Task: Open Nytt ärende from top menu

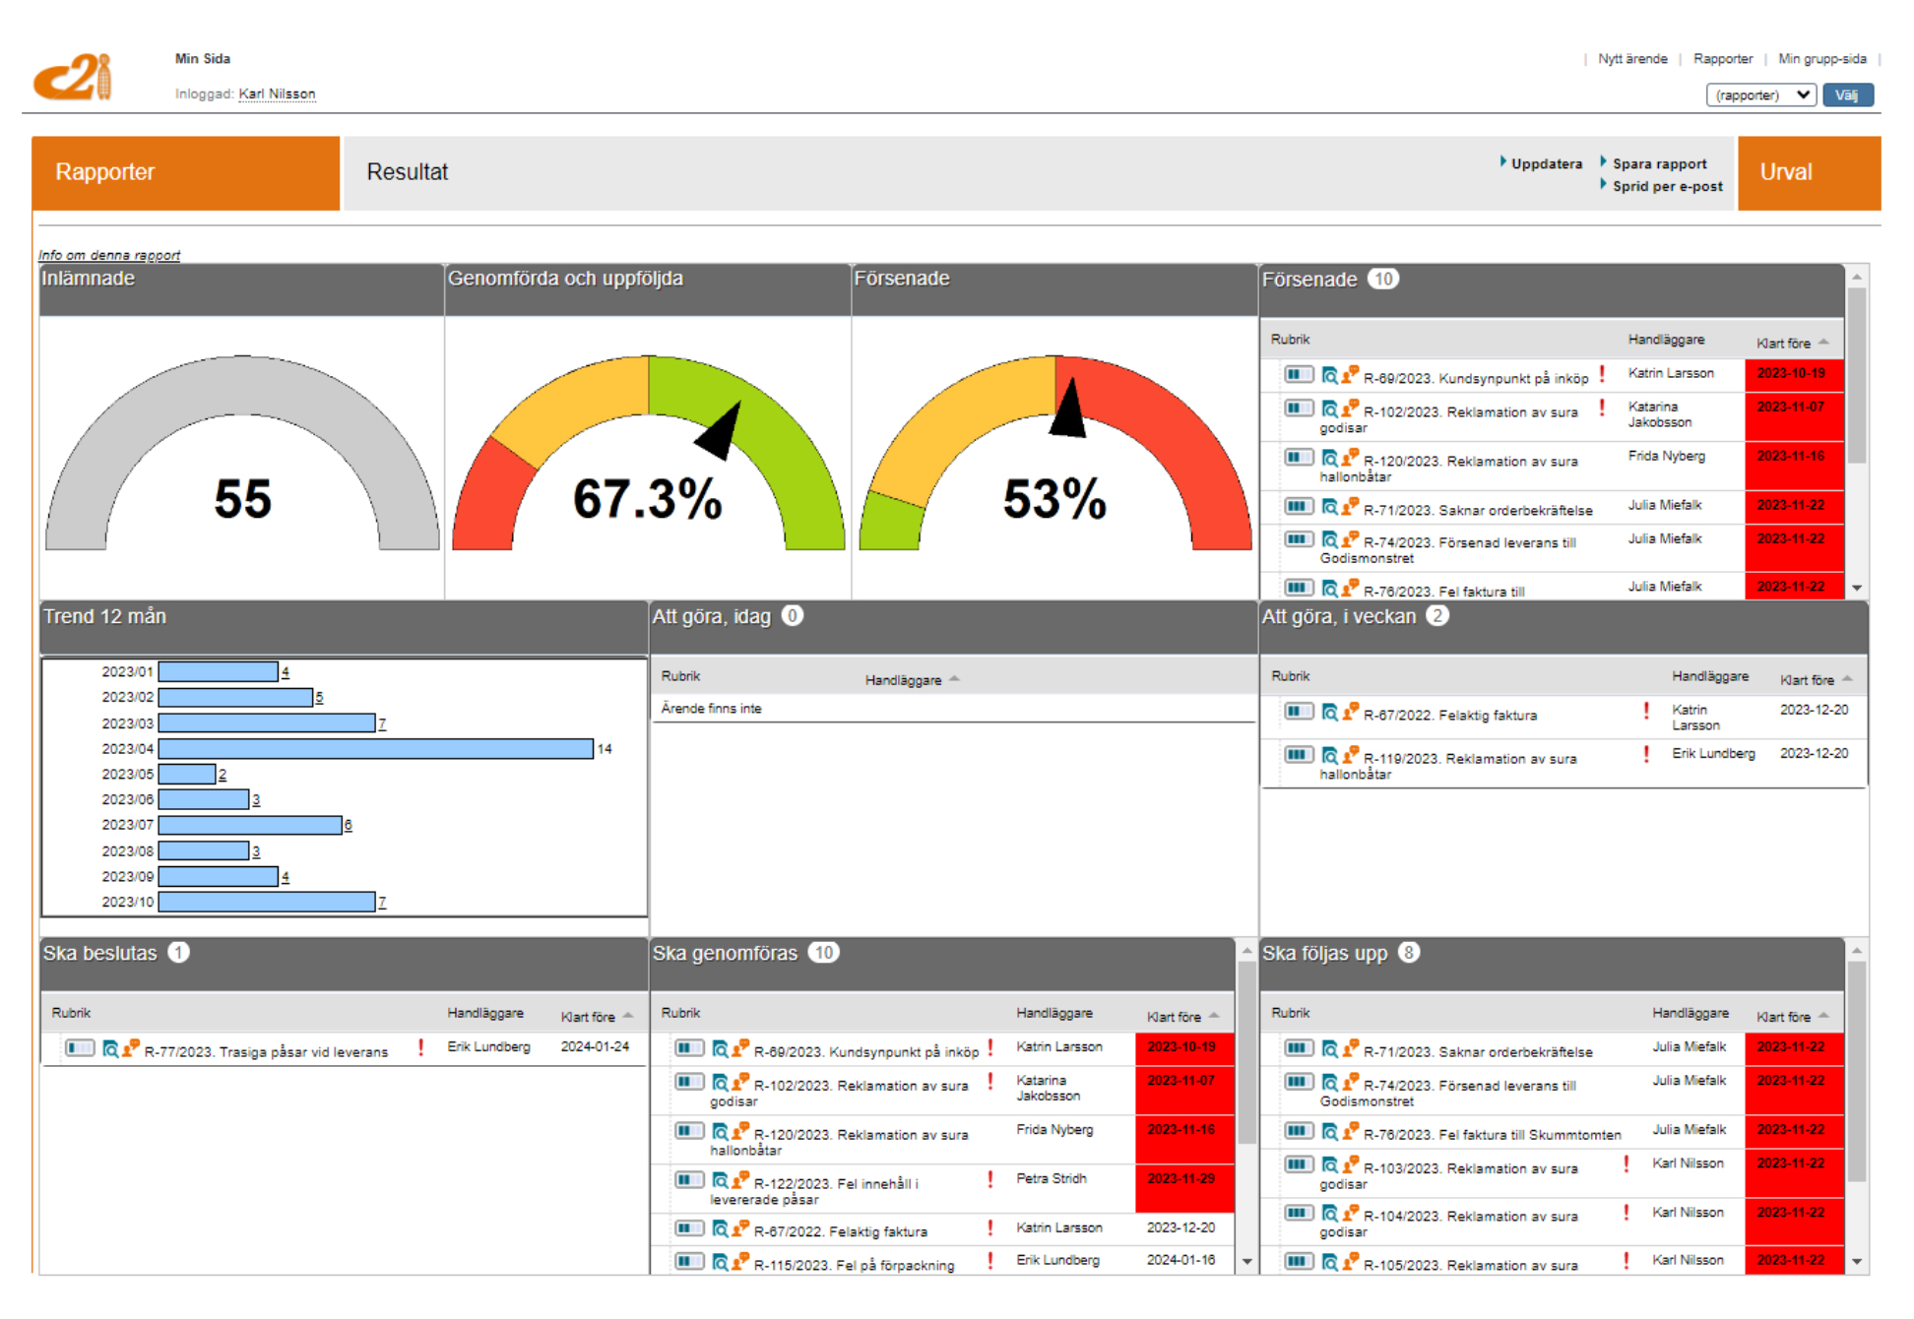Action: (x=1632, y=59)
